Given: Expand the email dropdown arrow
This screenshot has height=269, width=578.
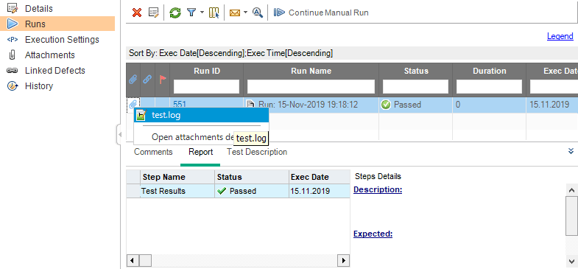Looking at the screenshot, I should [x=245, y=13].
